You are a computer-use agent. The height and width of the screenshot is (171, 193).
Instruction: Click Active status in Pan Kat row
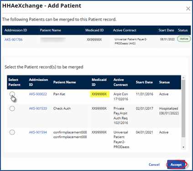pyautogui.click(x=164, y=94)
